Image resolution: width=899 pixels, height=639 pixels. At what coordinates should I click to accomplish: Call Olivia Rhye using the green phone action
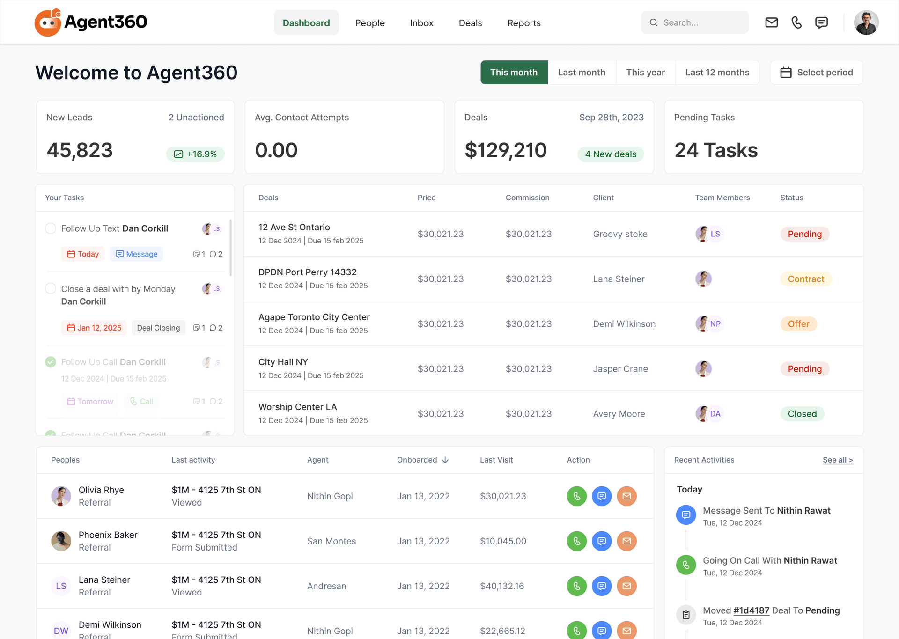(576, 496)
